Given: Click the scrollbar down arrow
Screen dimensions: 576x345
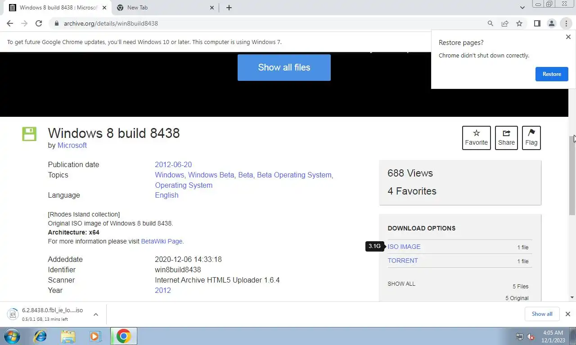Looking at the screenshot, I should point(572,297).
